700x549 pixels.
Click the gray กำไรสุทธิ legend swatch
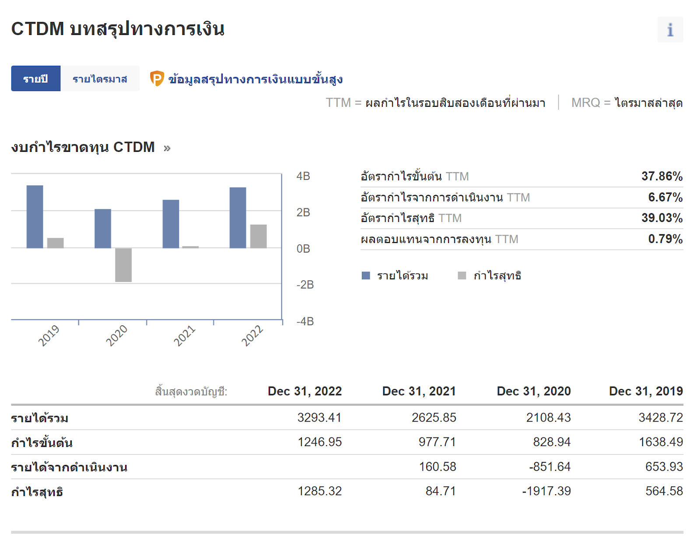pos(462,275)
